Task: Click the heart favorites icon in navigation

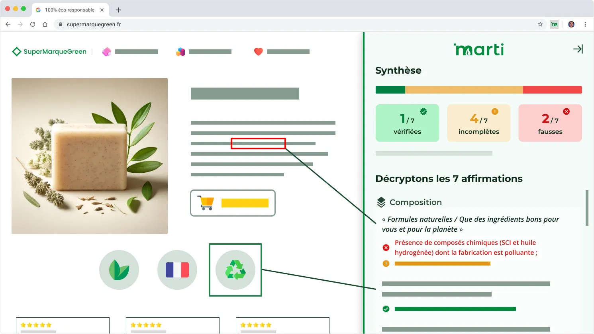Action: pyautogui.click(x=259, y=51)
